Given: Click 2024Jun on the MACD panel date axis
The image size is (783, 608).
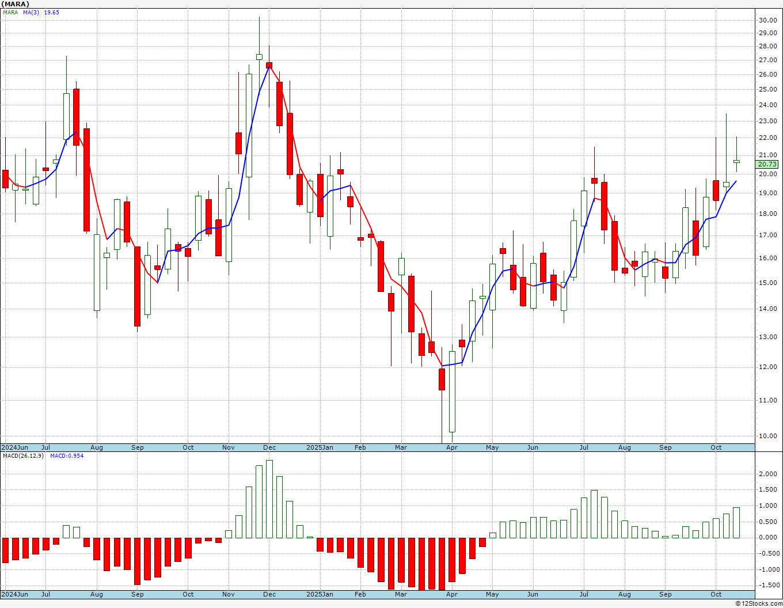Looking at the screenshot, I should coord(14,594).
